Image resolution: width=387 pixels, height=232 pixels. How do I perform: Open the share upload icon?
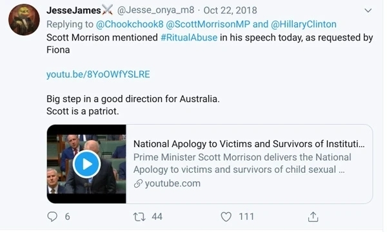[x=313, y=217]
